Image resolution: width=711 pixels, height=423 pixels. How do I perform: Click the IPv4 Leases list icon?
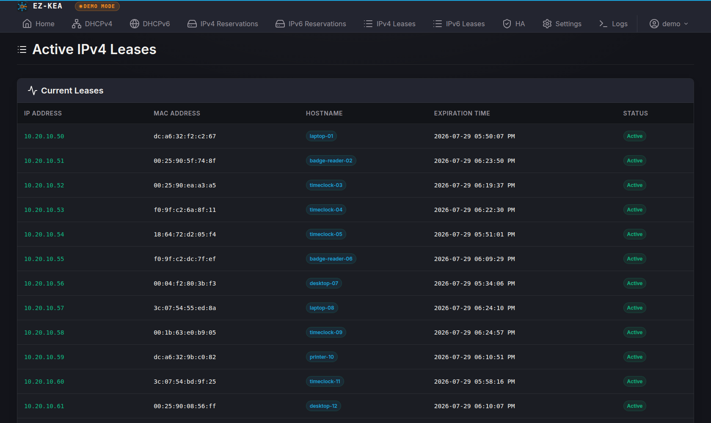point(368,24)
